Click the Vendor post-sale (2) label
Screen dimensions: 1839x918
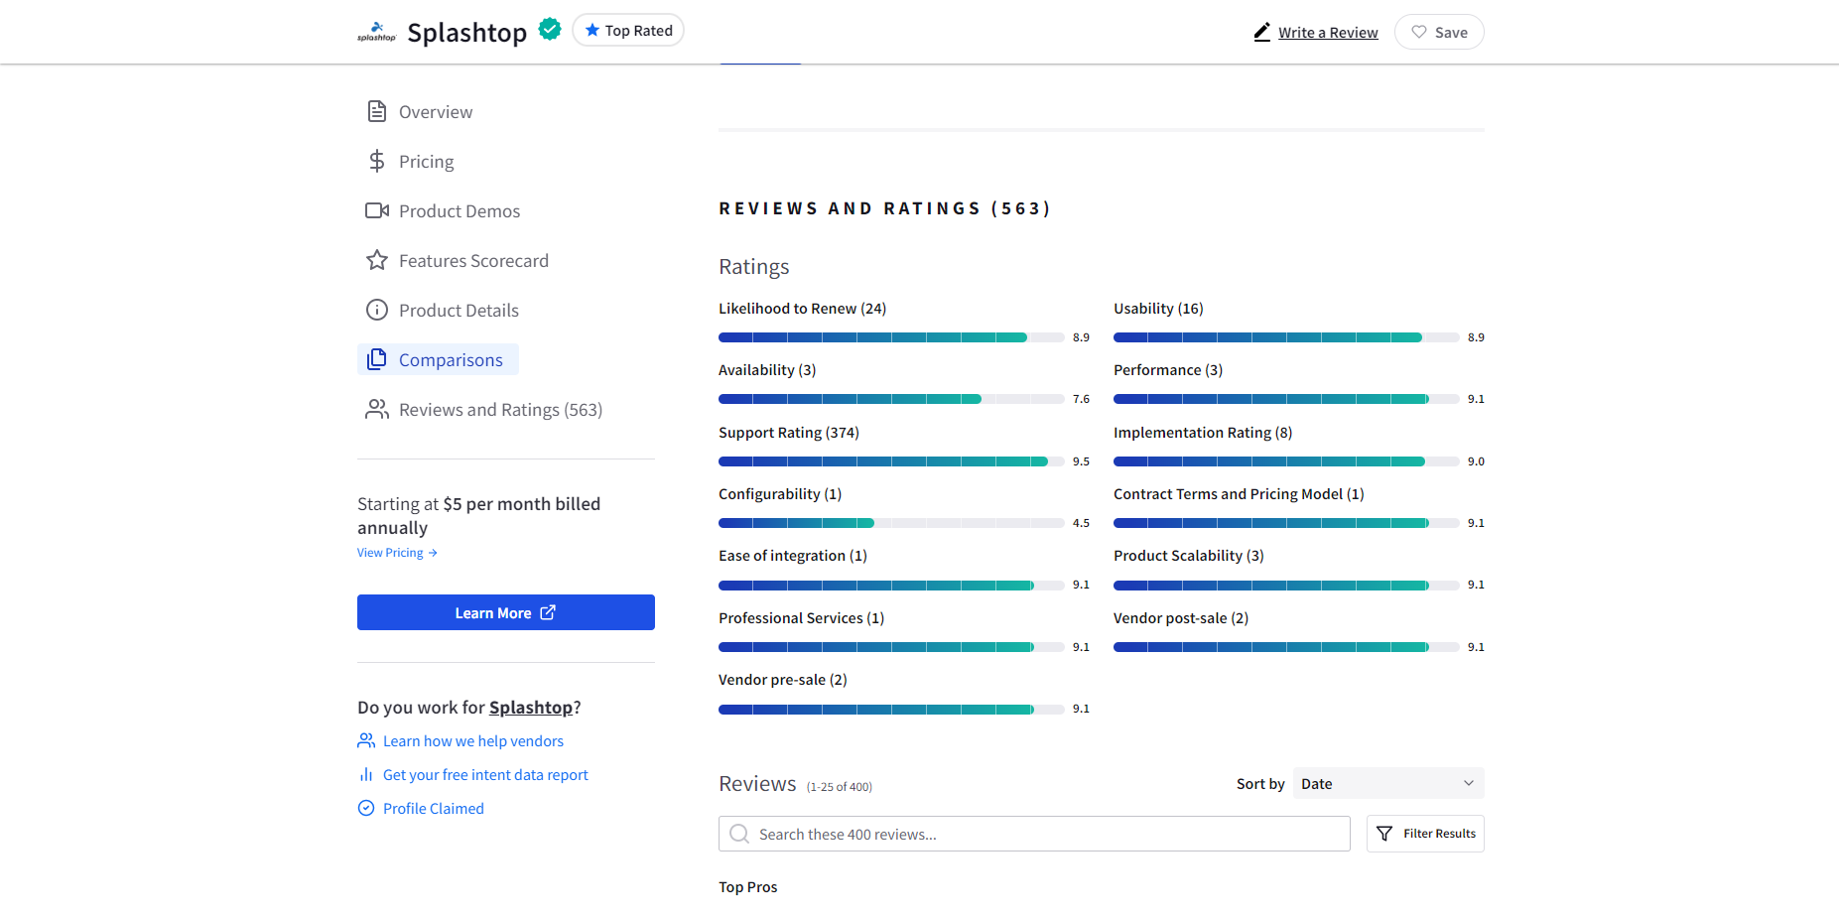(x=1181, y=618)
